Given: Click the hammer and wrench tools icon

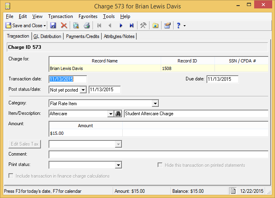Looking at the screenshot, I should [143, 26].
